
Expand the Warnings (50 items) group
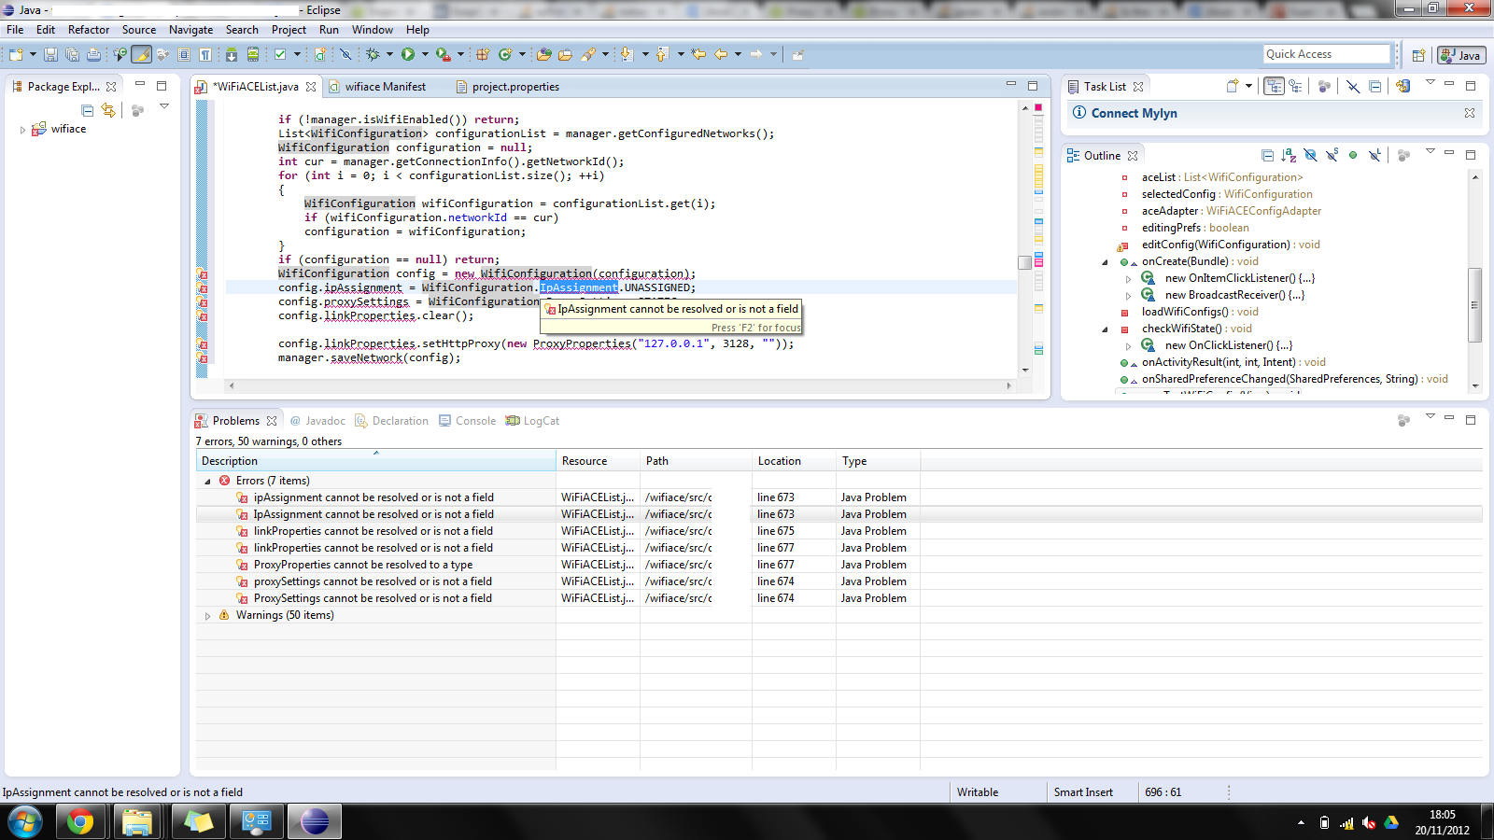pyautogui.click(x=207, y=616)
